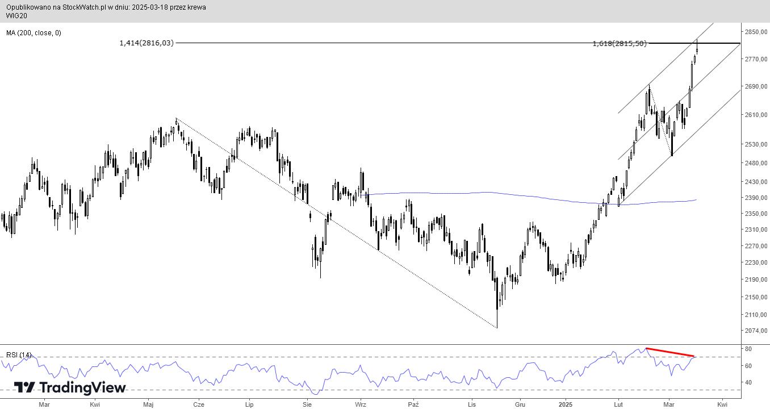770x409 pixels.
Task: Click the price axis value 2074,00
Action: click(x=756, y=331)
